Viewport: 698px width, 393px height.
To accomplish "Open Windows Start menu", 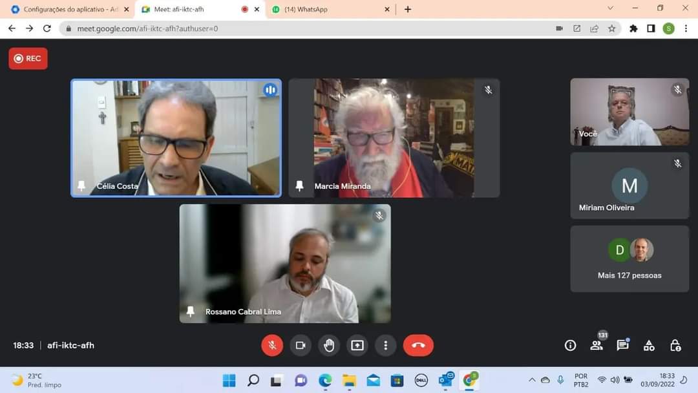I will [229, 380].
